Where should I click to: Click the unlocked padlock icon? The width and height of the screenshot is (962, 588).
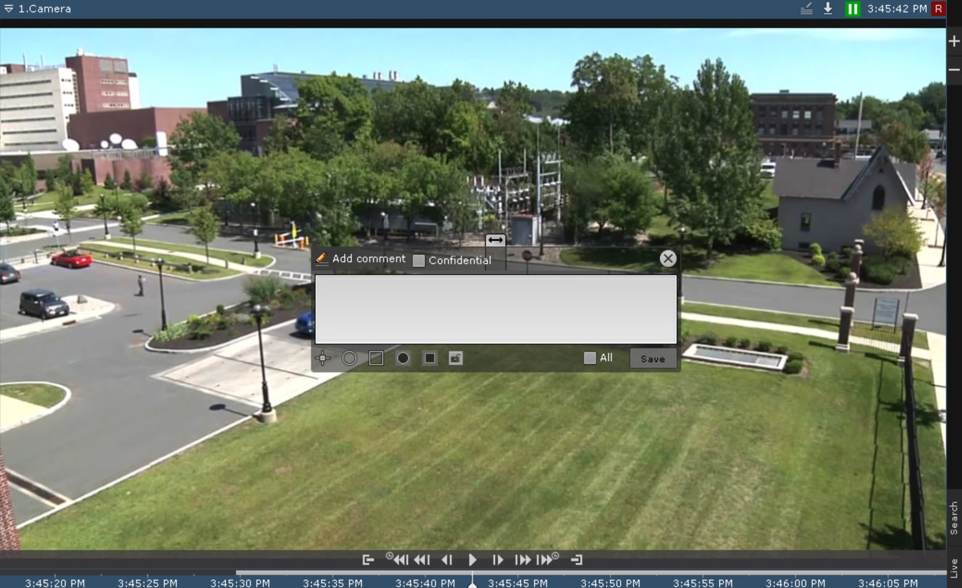(455, 358)
